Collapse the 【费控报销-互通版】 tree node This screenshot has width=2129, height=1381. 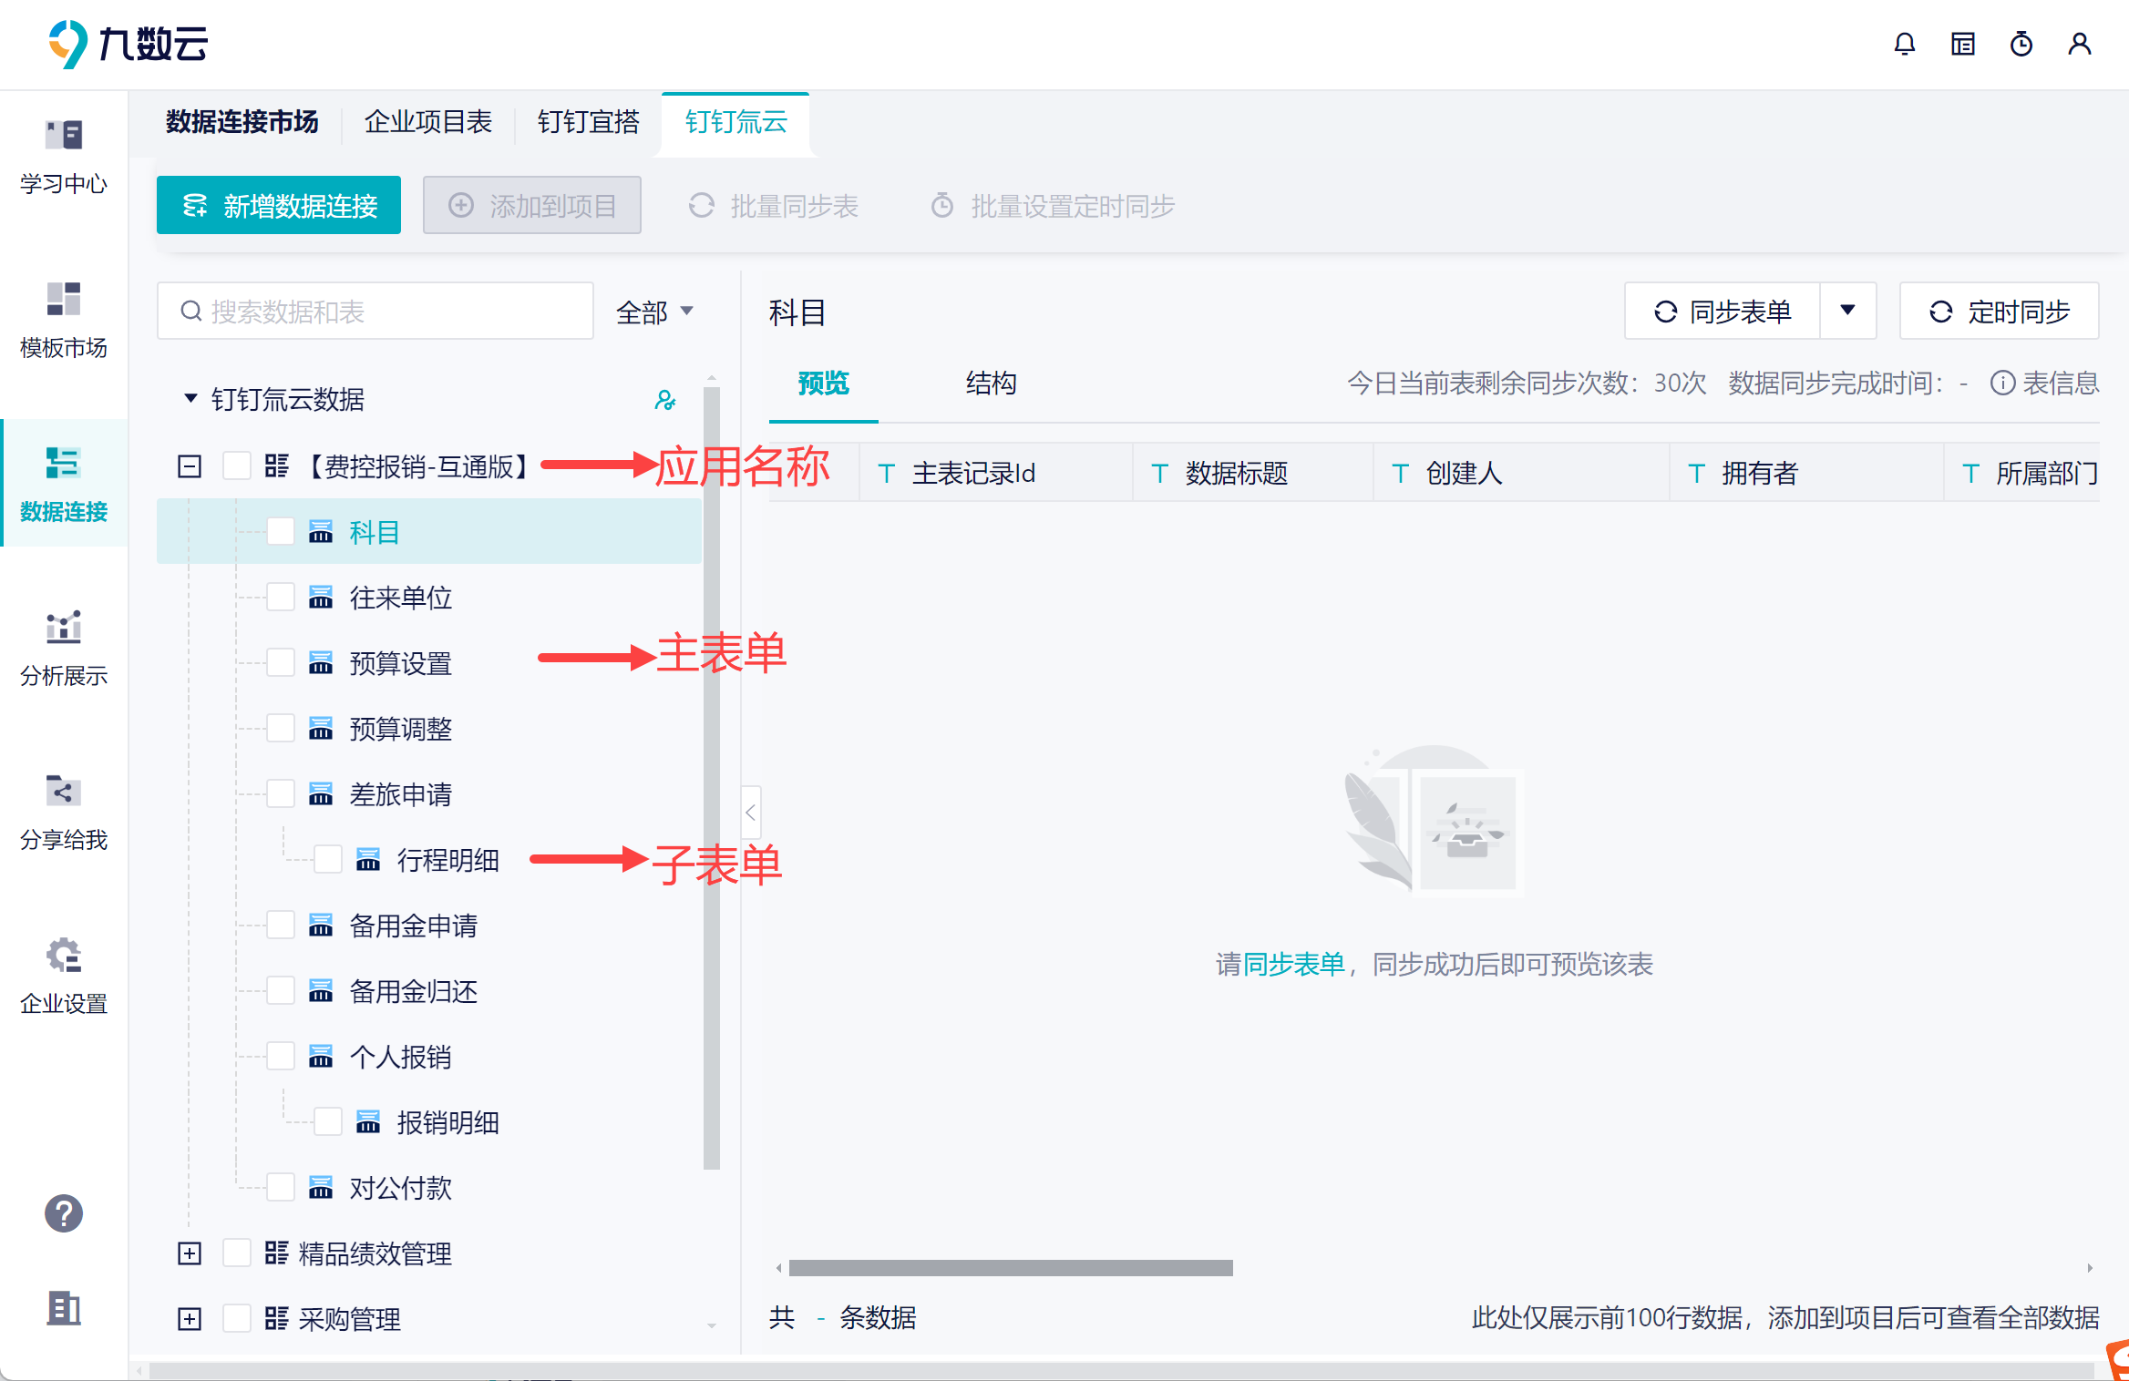point(190,466)
